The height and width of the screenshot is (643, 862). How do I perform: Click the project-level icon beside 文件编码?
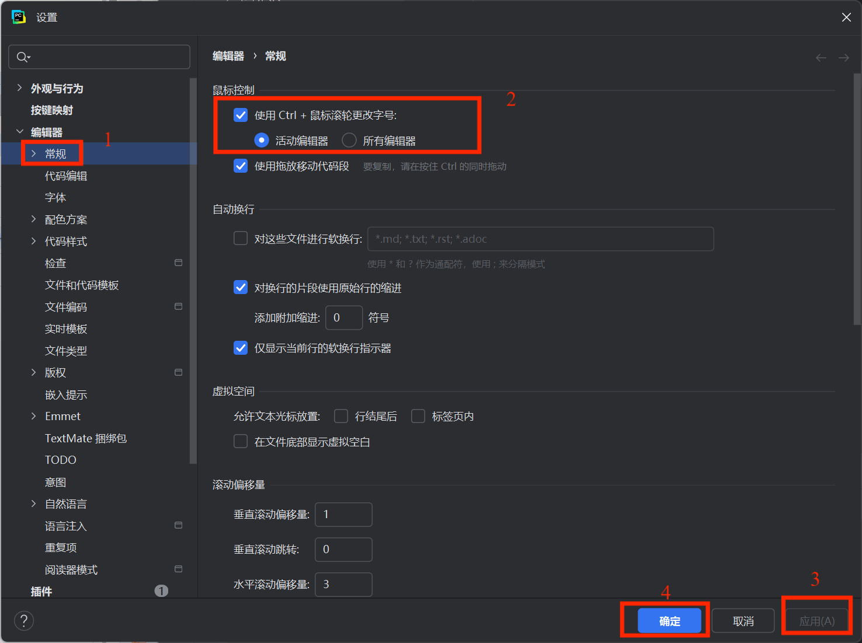coord(179,306)
